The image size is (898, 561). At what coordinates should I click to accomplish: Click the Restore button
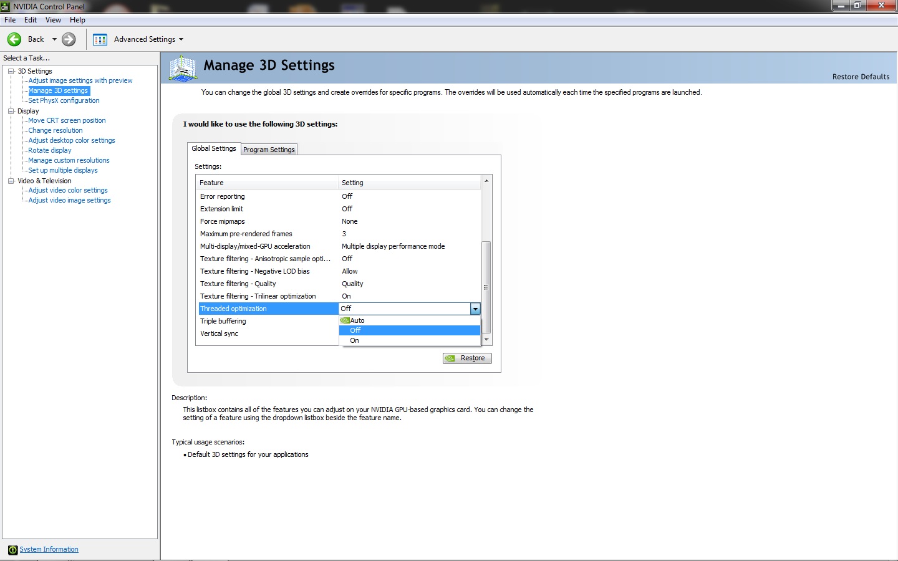click(468, 358)
